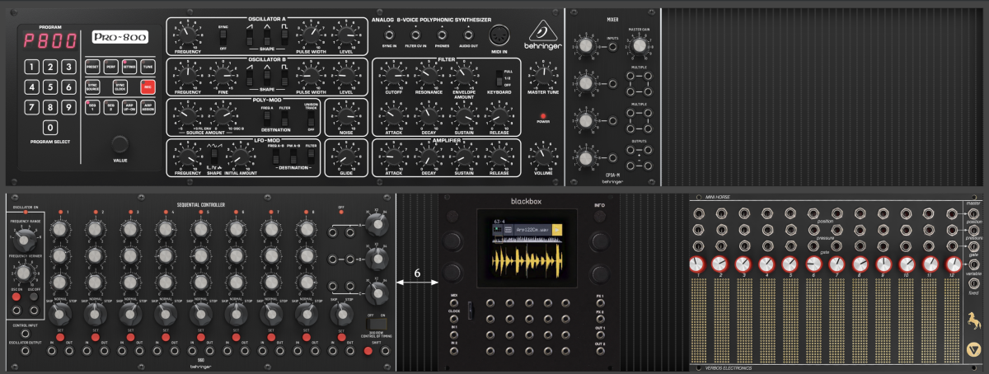Click the filter RESONANCE knob
Image resolution: width=989 pixels, height=374 pixels.
[429, 76]
